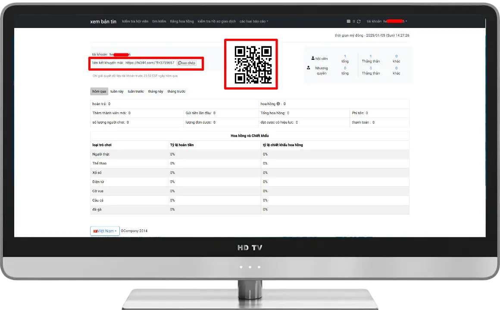
Task: Click đặt cược có hiệu lực: 0 cell
Action: (304, 122)
